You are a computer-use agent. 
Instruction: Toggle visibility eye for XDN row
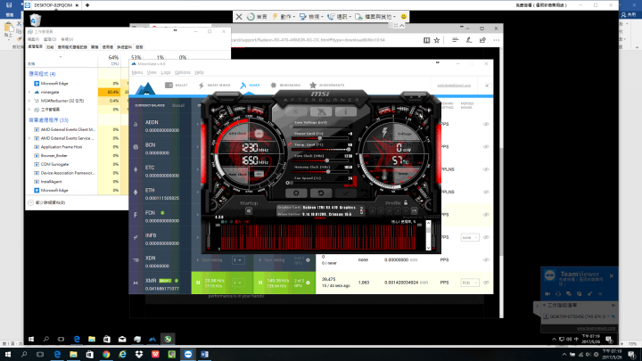coord(486,260)
